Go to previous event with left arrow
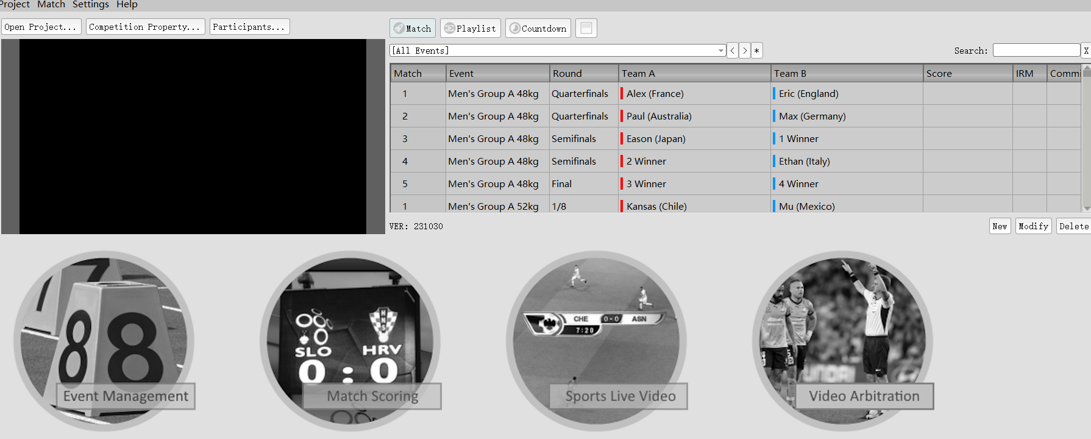The height and width of the screenshot is (439, 1091). 733,51
